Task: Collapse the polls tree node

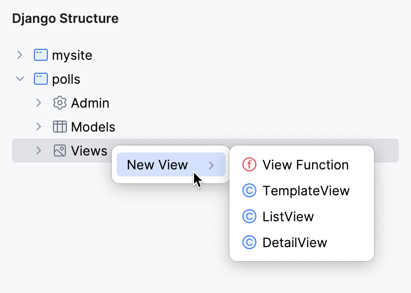Action: [x=19, y=79]
